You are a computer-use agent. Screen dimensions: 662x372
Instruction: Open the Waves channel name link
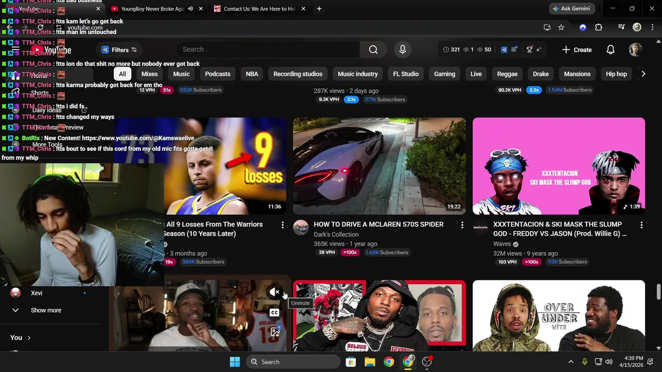tap(502, 244)
